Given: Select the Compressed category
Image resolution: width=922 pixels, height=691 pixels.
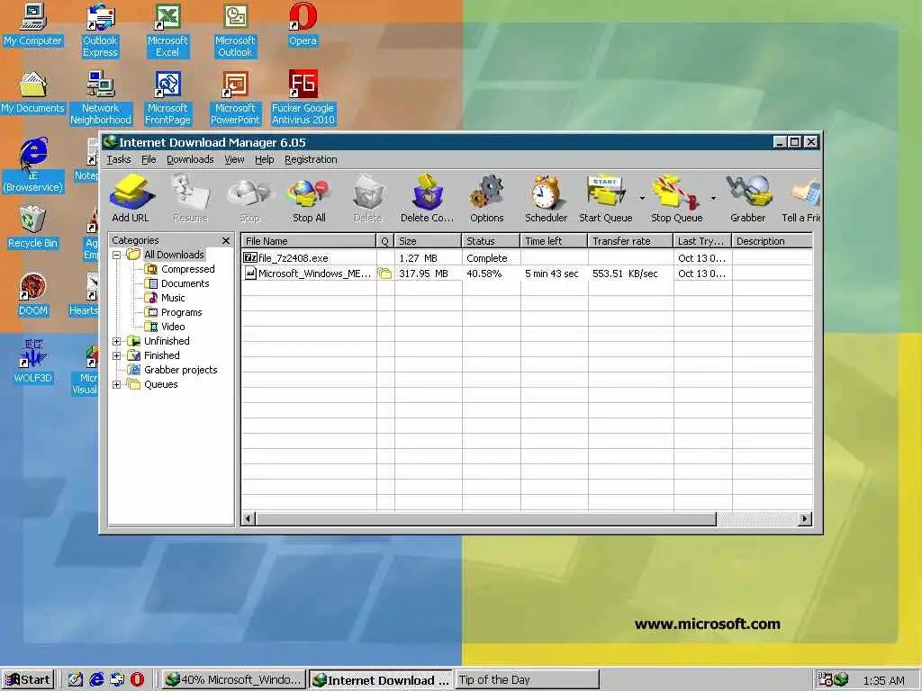Looking at the screenshot, I should click(x=180, y=269).
